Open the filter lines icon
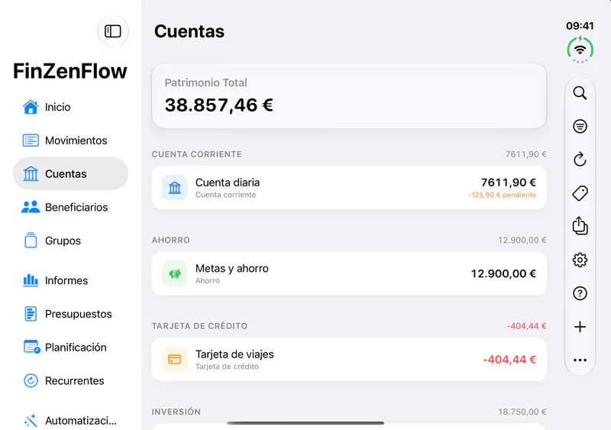Screen dimensions: 611x430 point(580,126)
